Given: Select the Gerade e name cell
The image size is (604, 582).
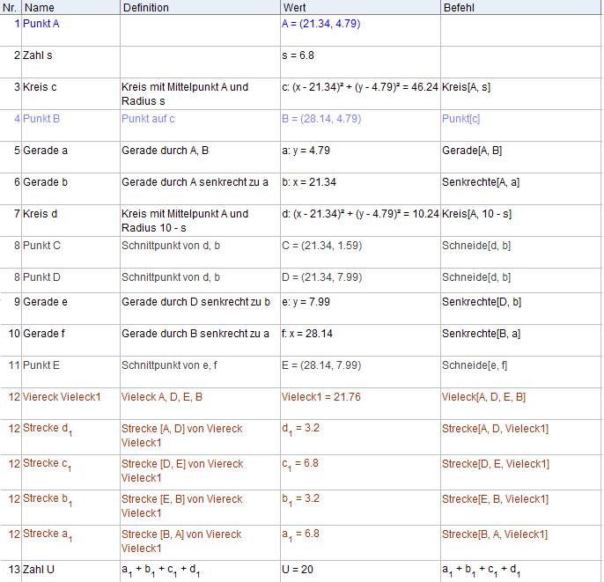Looking at the screenshot, I should [46, 302].
